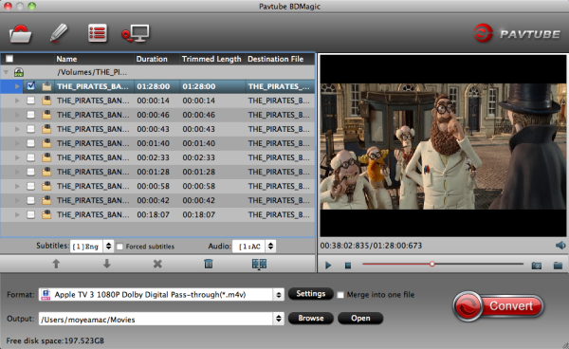Image resolution: width=569 pixels, height=349 pixels.
Task: Clear list with the trash can icon
Action: click(209, 264)
